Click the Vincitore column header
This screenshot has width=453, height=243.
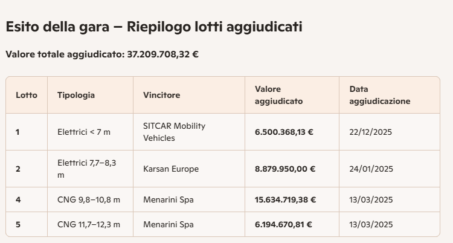pos(161,95)
